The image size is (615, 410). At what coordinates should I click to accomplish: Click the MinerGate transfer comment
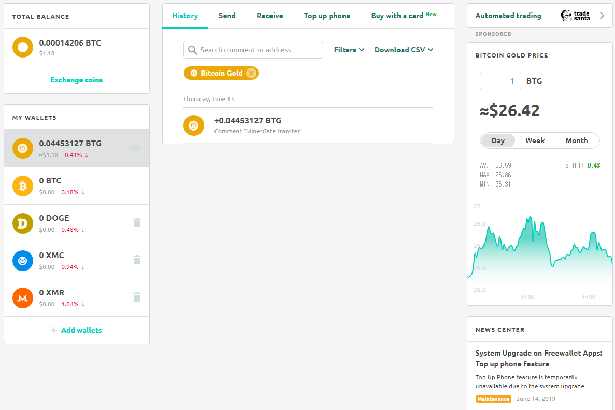click(x=259, y=131)
